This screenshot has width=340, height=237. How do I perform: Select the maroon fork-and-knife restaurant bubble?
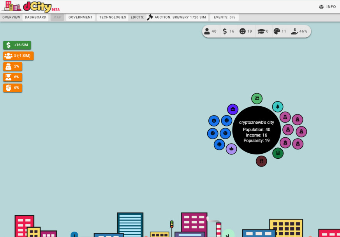click(x=261, y=161)
